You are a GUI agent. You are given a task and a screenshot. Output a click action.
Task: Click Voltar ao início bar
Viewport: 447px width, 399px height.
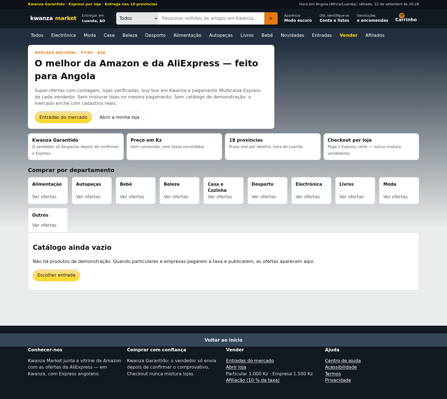pos(223,340)
